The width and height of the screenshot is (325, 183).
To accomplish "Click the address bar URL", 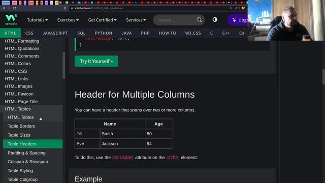I will (x=99, y=8).
